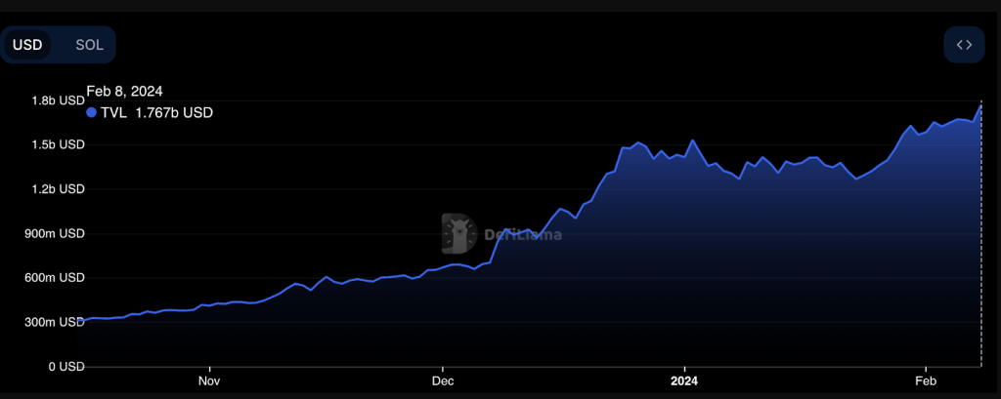
Task: Click the DefiLlama llama logo watermark
Action: [456, 231]
